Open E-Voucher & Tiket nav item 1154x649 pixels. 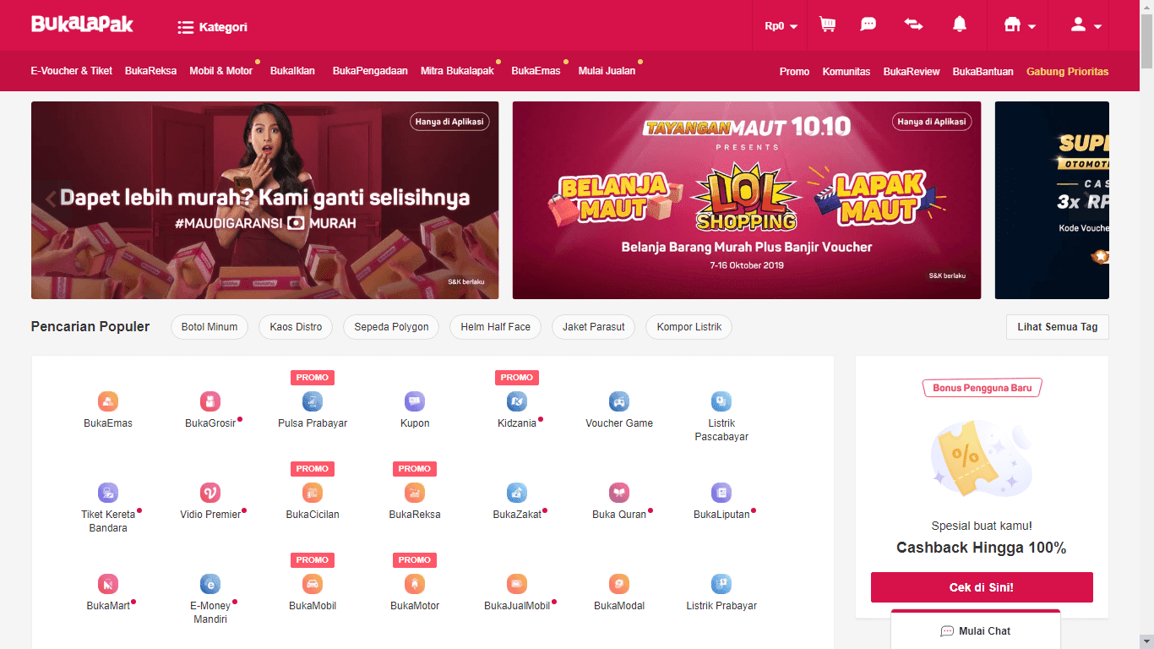coord(72,71)
